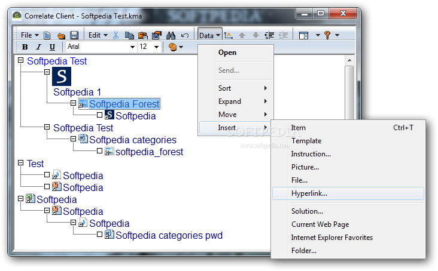Save the file with the floppy disk icon
Screen dimensions: 438x271
(74, 35)
